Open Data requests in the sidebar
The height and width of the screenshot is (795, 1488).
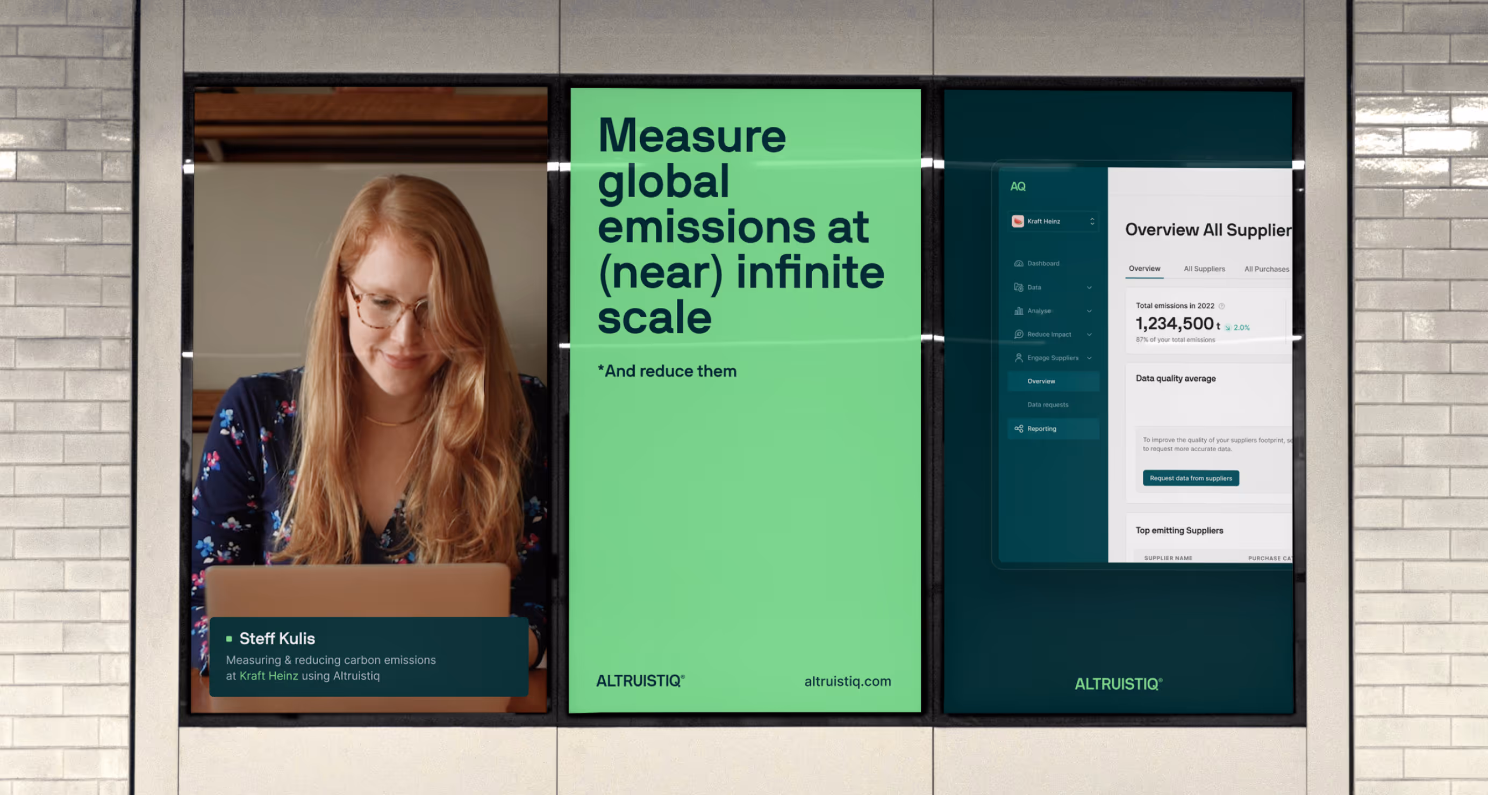[1047, 404]
